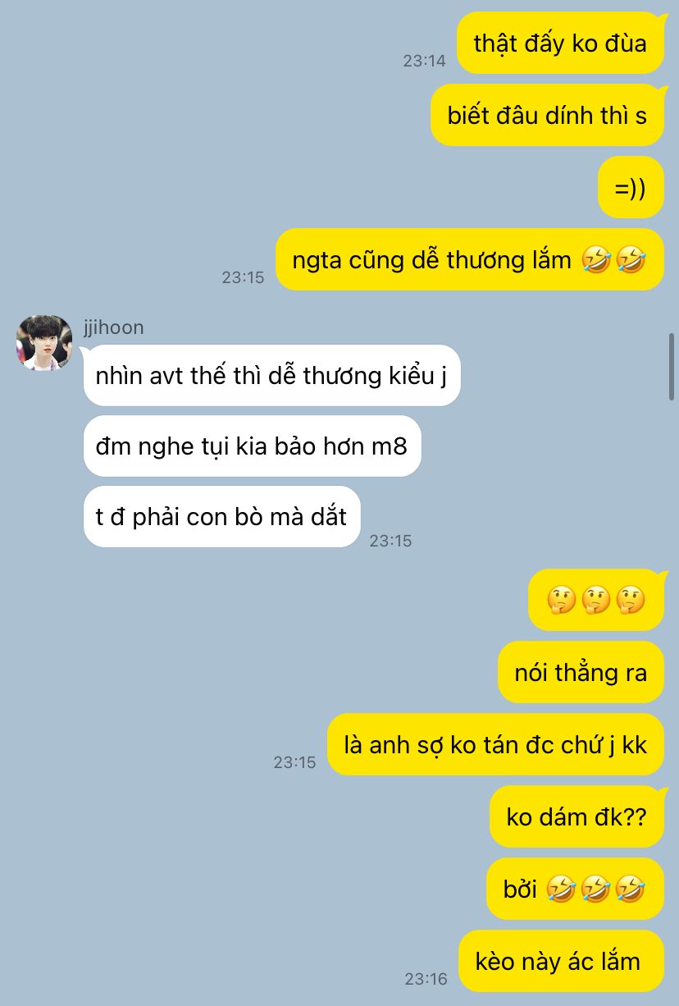Tap the 23:16 timestamp at the bottom
Image resolution: width=679 pixels, height=1006 pixels.
tap(426, 979)
